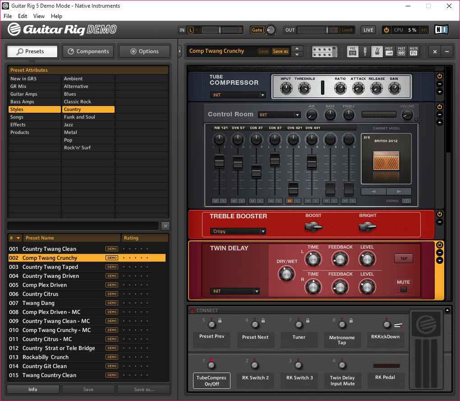The height and width of the screenshot is (401, 460).
Task: Toggle the audio engine power button
Action: coord(386,30)
